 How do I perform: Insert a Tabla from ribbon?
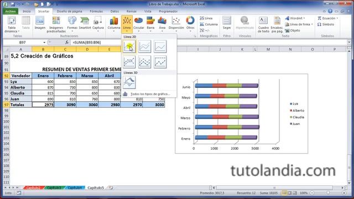pos(26,23)
